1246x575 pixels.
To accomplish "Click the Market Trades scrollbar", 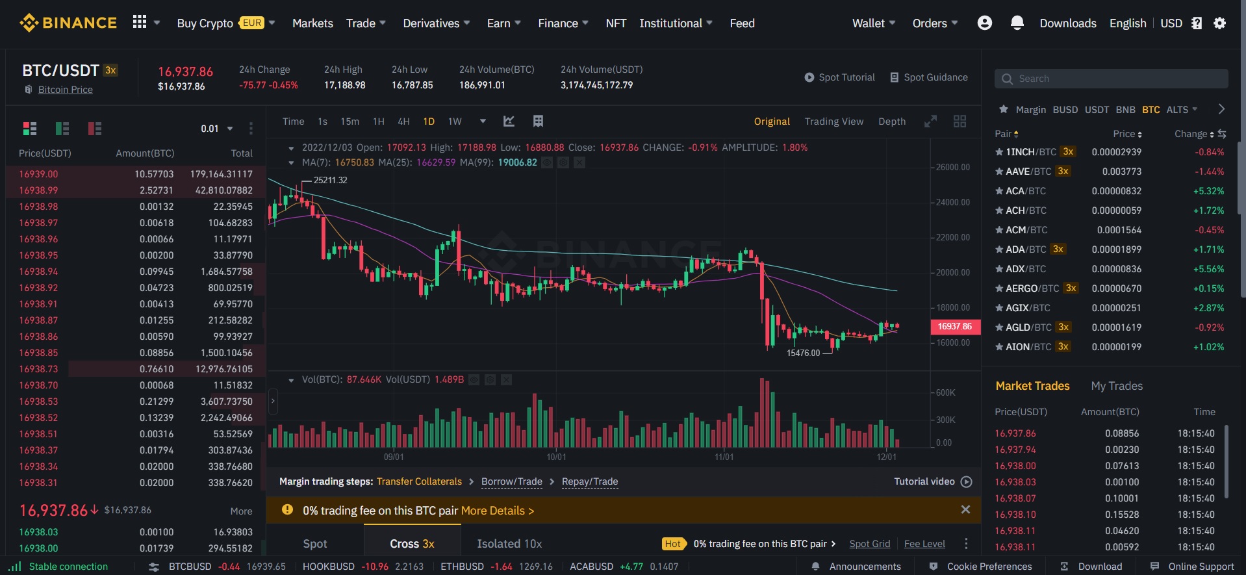I will (x=1227, y=461).
